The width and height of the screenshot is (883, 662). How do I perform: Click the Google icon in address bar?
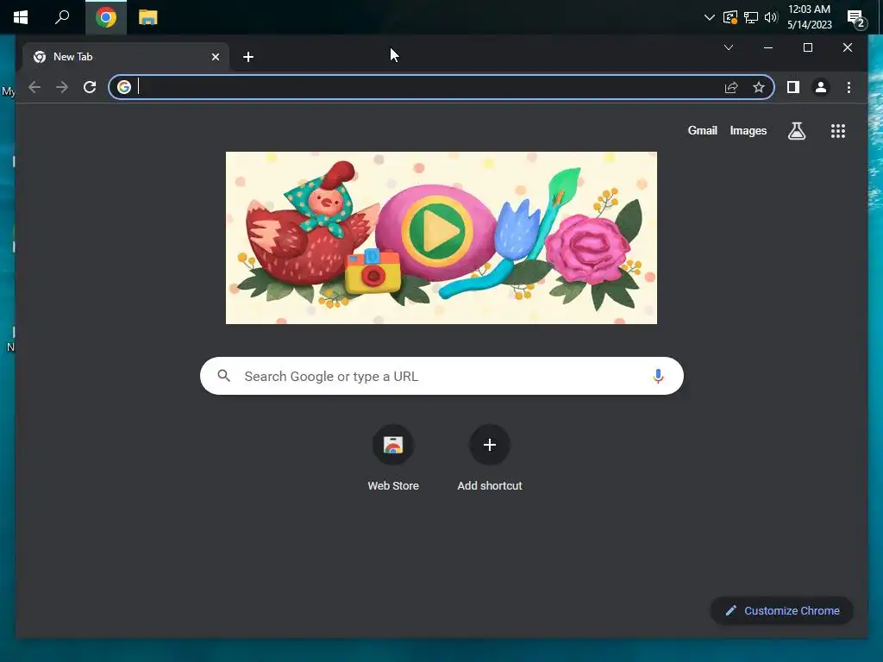124,87
